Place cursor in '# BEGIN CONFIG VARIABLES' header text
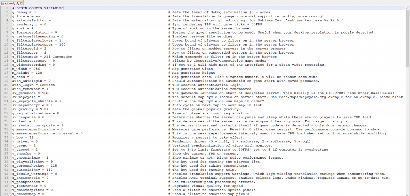Viewport: 410px width, 196px height. [x=38, y=8]
